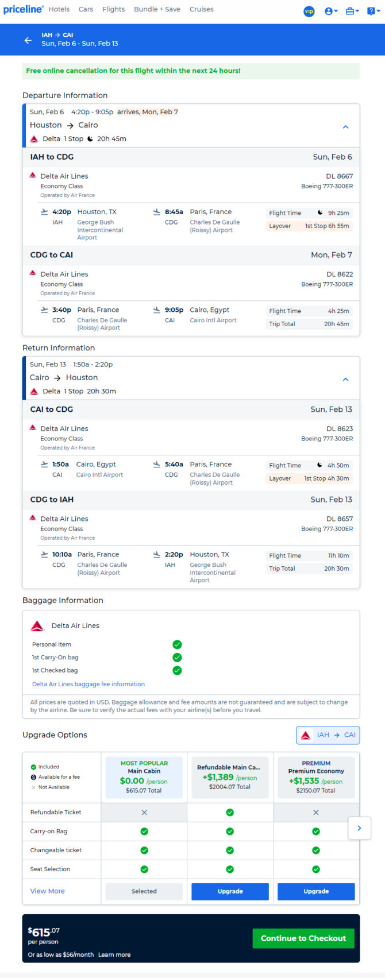385x978 pixels.
Task: Go to Bundle + Save section
Action: 157,9
